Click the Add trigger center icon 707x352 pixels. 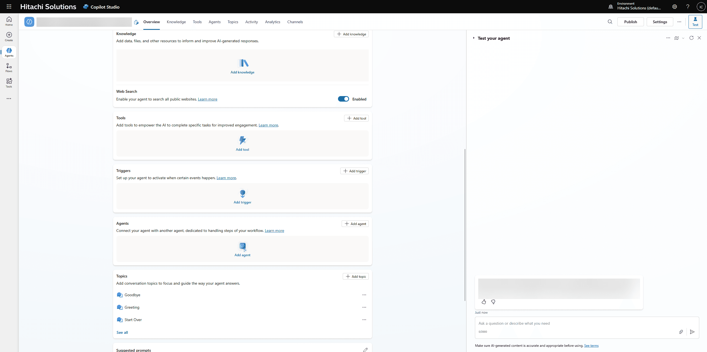[x=243, y=193]
